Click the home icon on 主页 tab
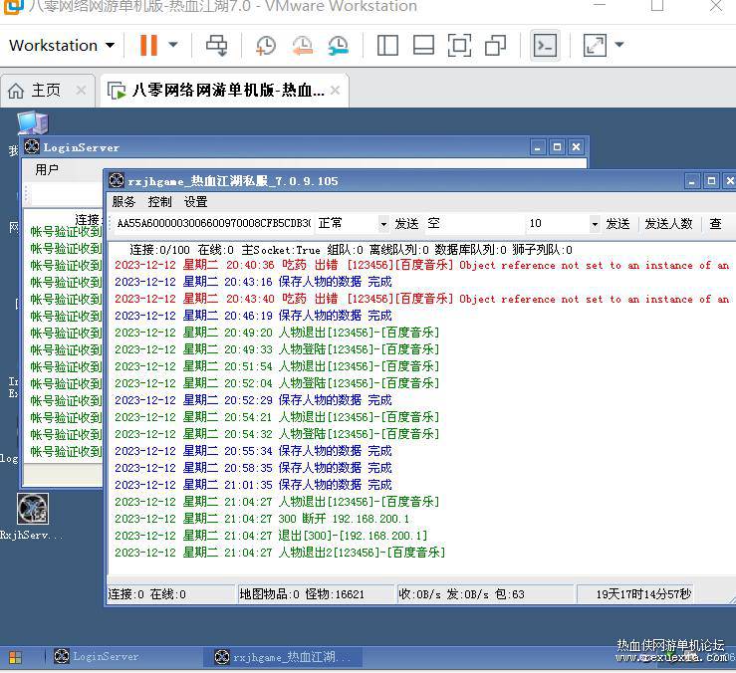Viewport: 736px width, 673px height. coord(16,91)
